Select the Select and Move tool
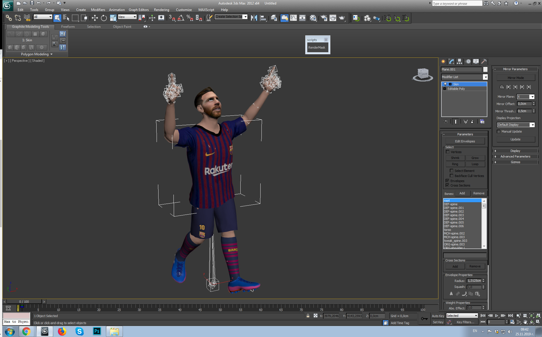This screenshot has height=337, width=542. click(x=95, y=18)
